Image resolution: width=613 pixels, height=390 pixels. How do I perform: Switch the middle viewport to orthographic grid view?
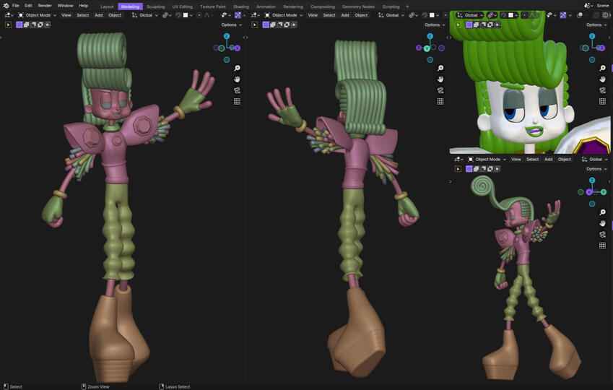click(x=440, y=101)
